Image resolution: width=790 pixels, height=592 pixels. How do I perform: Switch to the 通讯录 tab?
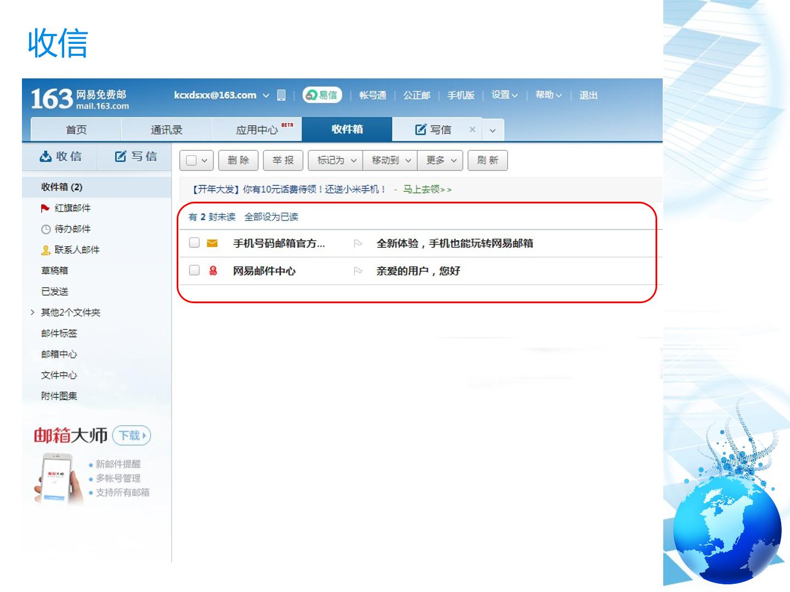(167, 130)
